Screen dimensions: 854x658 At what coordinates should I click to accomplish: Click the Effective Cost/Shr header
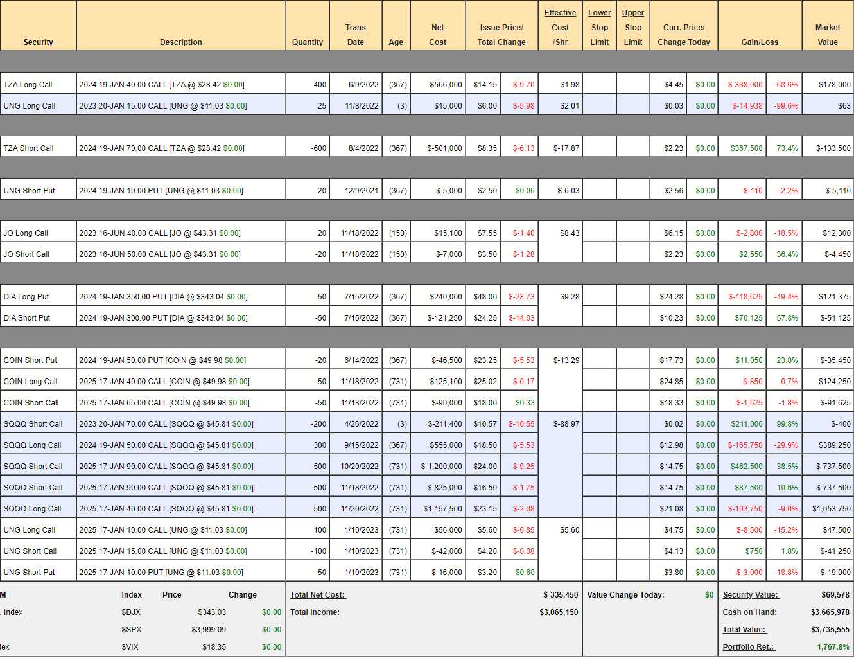point(560,28)
